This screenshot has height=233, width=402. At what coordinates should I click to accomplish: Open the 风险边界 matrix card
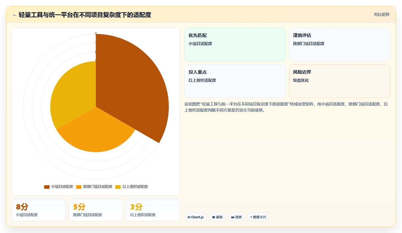(x=339, y=81)
